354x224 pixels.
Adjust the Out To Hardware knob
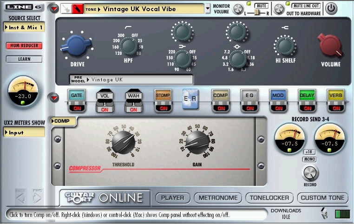(279, 9)
